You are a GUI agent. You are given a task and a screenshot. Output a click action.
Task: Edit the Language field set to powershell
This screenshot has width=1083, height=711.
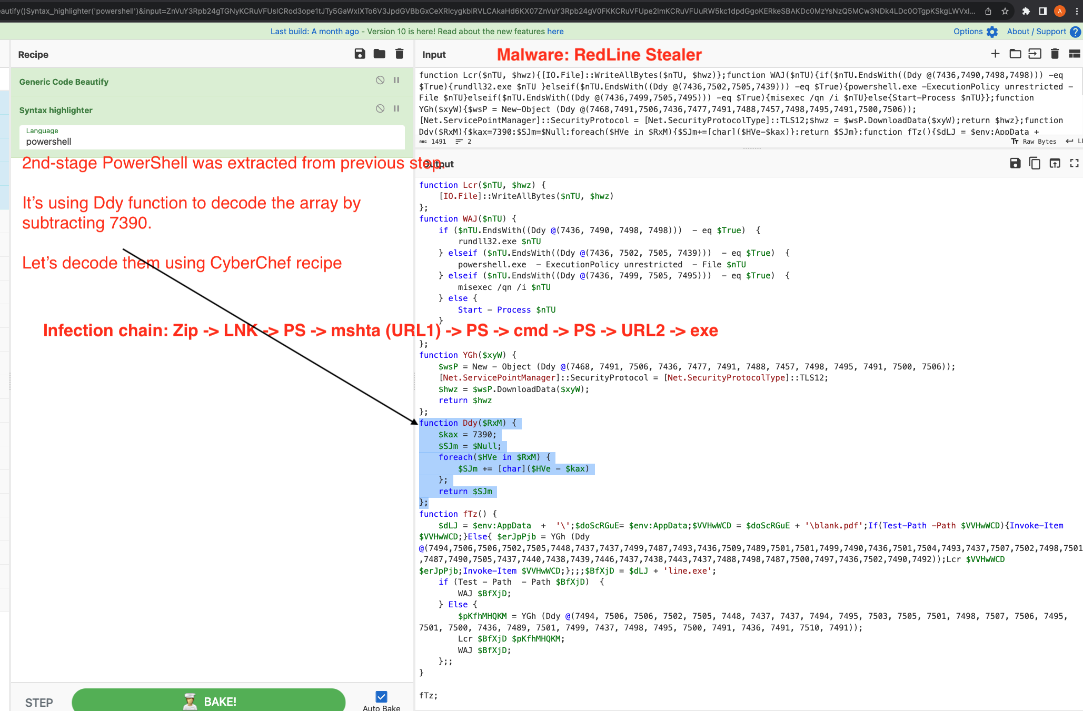coord(212,137)
